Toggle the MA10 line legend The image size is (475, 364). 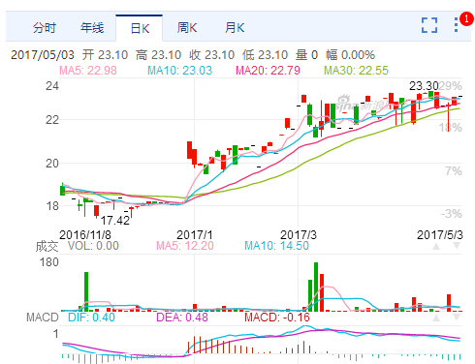[x=179, y=71]
